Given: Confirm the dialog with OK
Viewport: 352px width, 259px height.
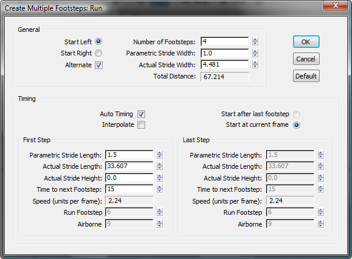Looking at the screenshot, I should (306, 42).
